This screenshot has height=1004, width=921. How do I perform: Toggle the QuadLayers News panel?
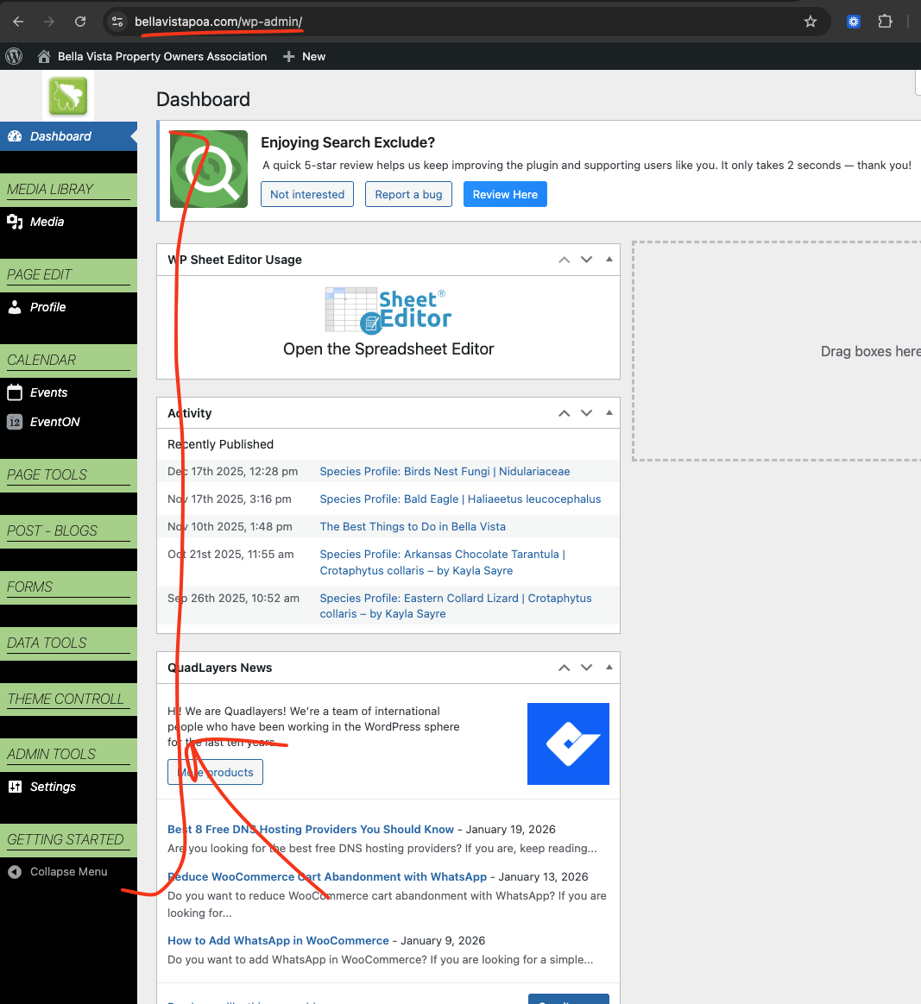[x=609, y=668]
